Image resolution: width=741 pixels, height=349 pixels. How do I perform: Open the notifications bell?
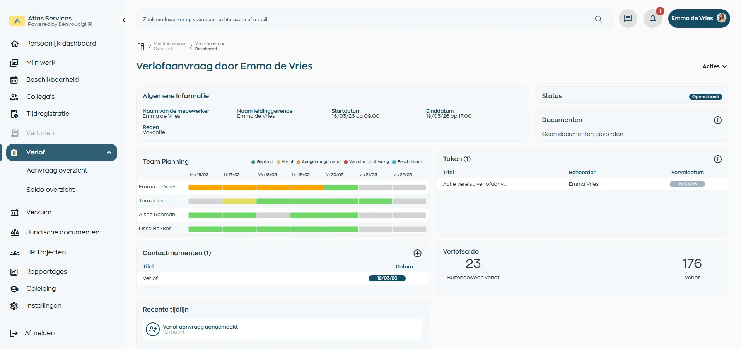tap(652, 19)
